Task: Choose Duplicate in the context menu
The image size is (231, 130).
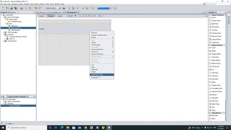Action: tap(102, 70)
